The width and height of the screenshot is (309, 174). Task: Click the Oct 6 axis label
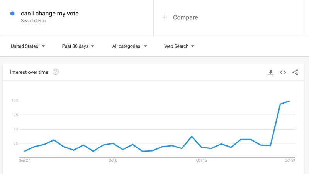coord(113,160)
